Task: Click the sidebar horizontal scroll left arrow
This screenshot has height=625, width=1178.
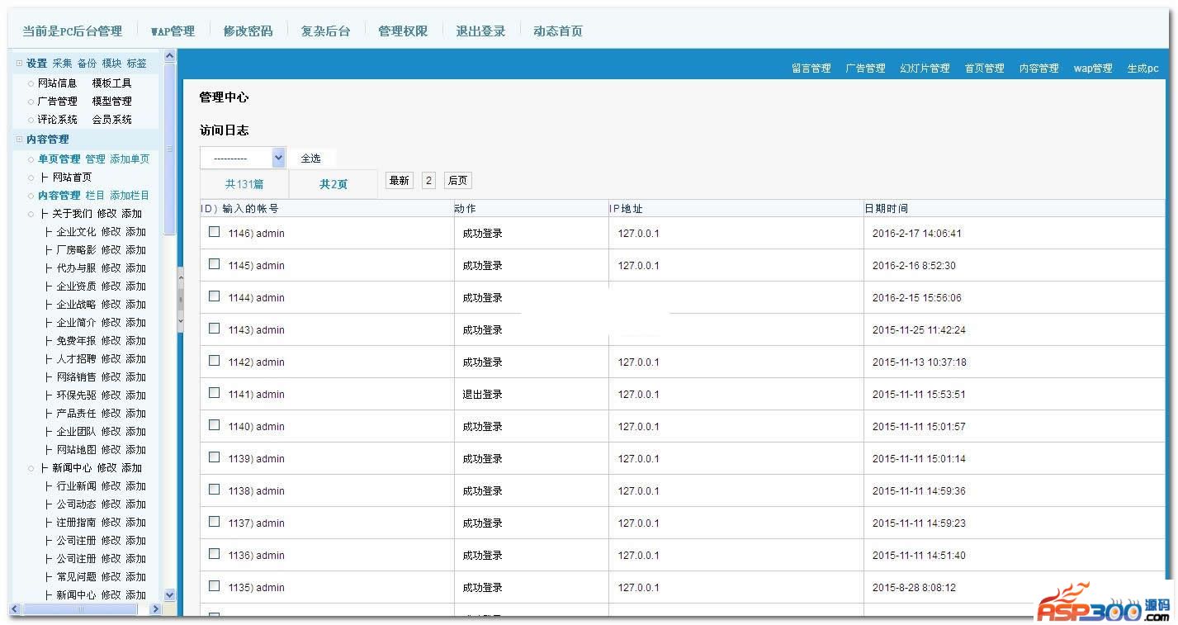Action: (x=16, y=609)
